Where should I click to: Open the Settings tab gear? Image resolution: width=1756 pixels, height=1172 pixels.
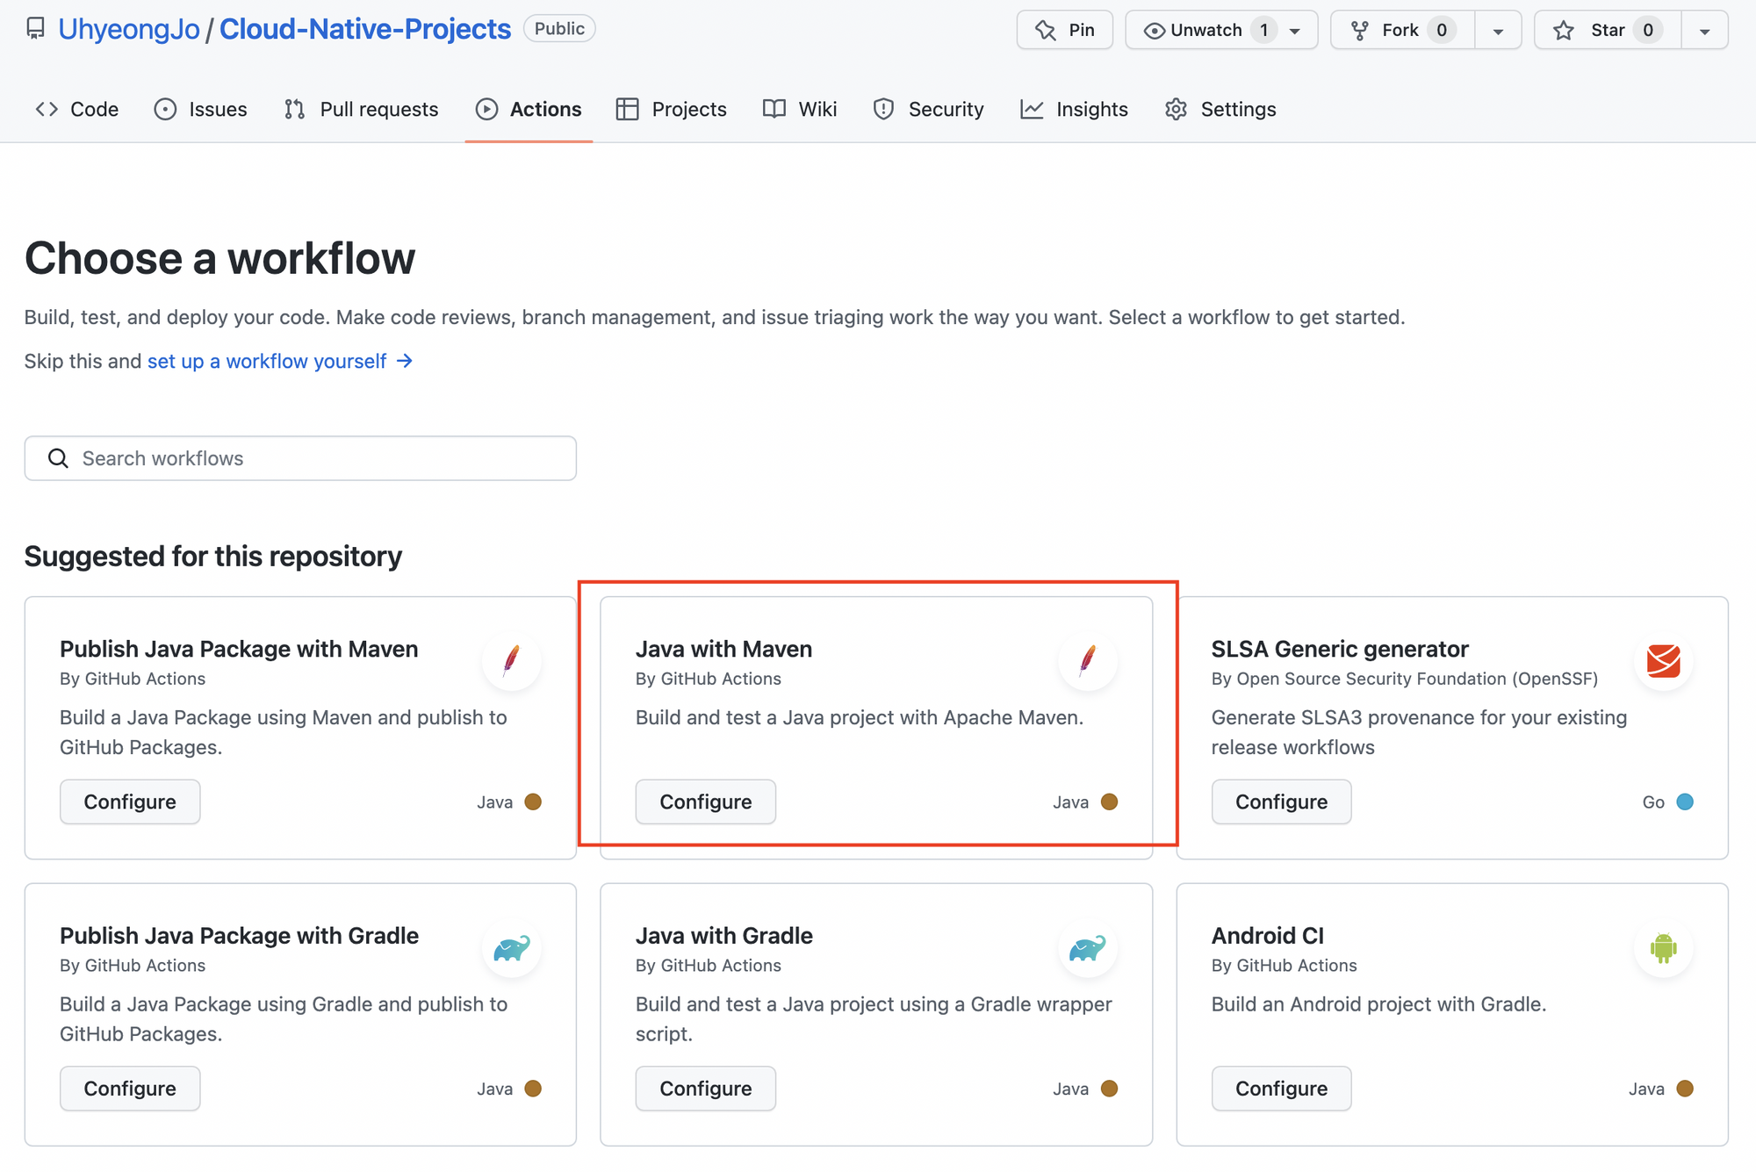coord(1176,109)
